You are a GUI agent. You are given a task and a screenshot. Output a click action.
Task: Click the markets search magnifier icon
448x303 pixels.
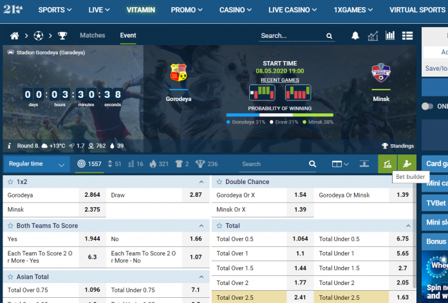pos(312,164)
